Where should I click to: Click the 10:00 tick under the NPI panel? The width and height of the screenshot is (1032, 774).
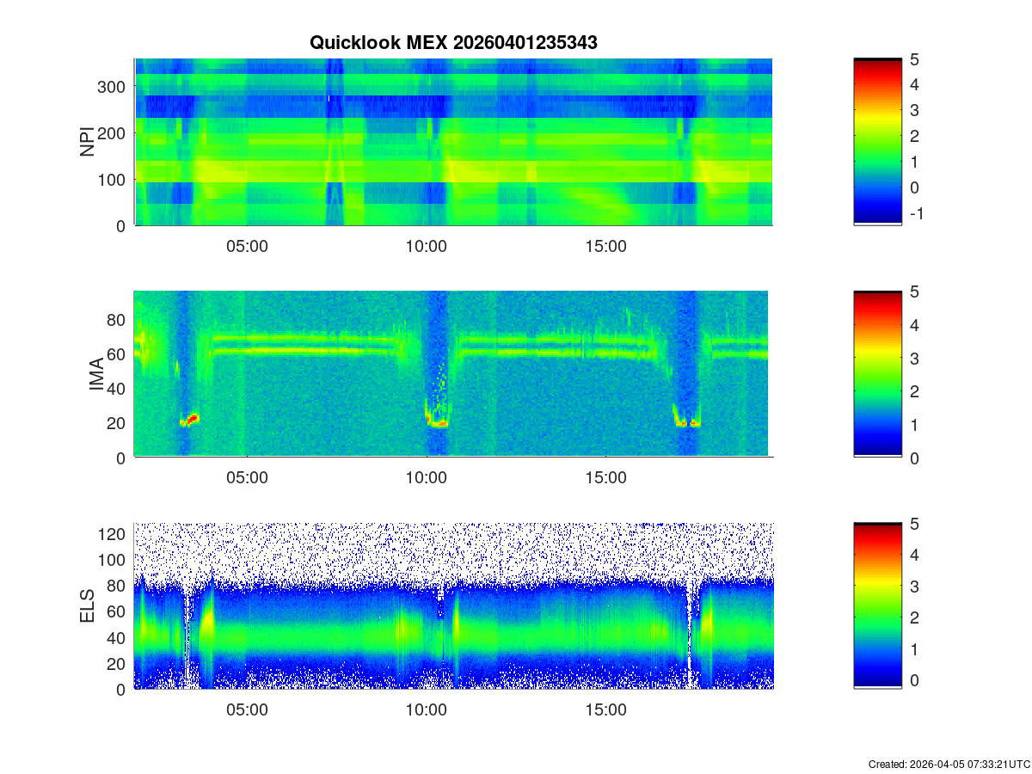[427, 246]
